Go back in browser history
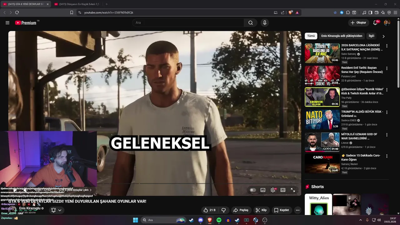 click(4, 12)
